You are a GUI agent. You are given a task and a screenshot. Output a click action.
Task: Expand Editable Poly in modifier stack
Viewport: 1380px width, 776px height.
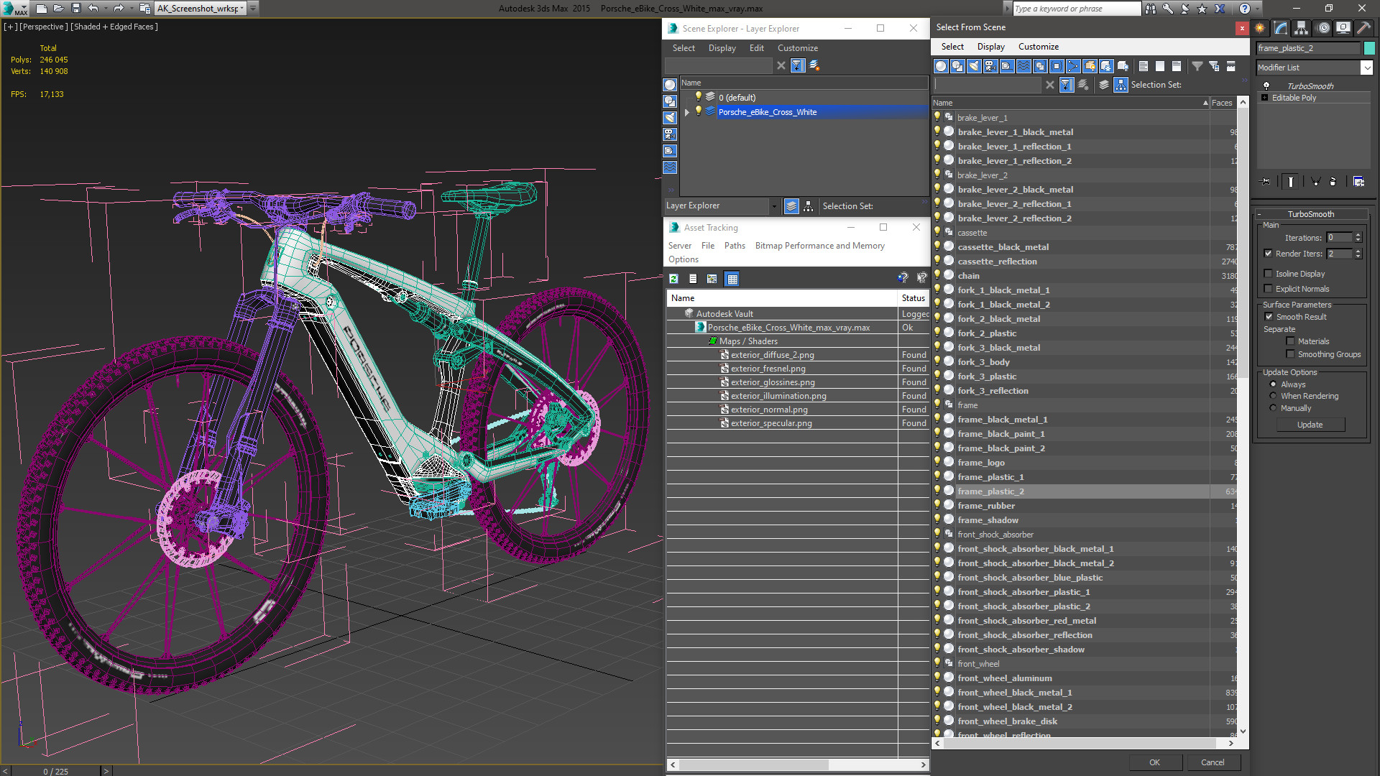coord(1264,98)
